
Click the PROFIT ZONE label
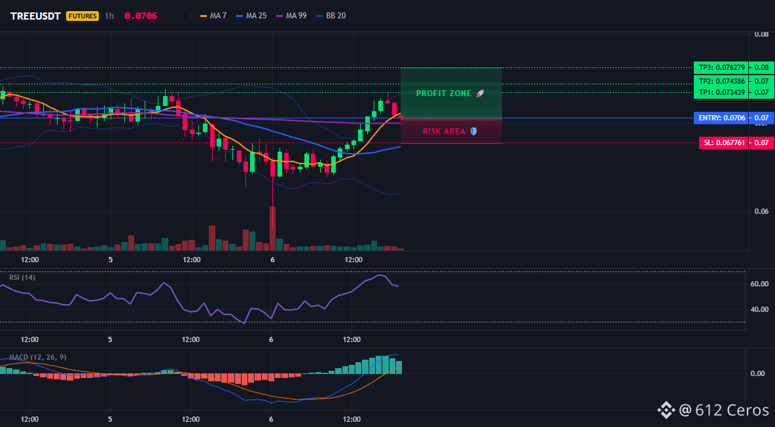444,94
